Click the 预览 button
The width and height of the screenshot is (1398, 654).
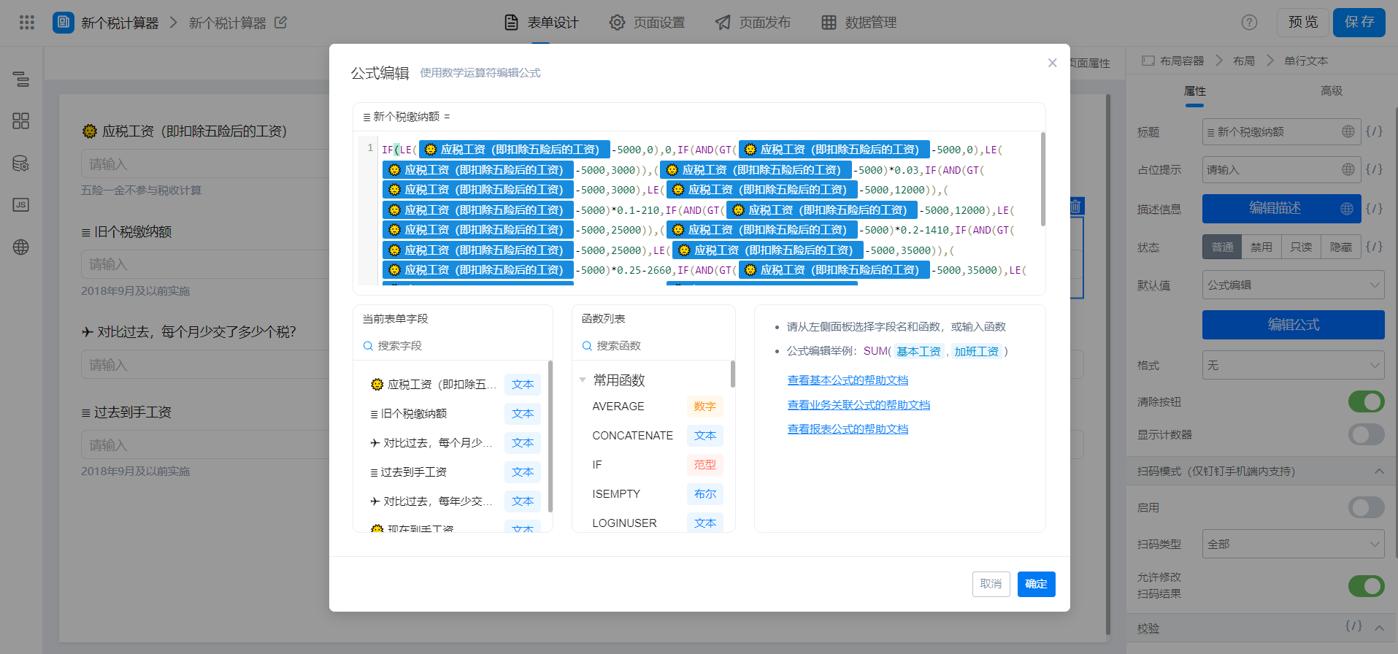tap(1303, 22)
